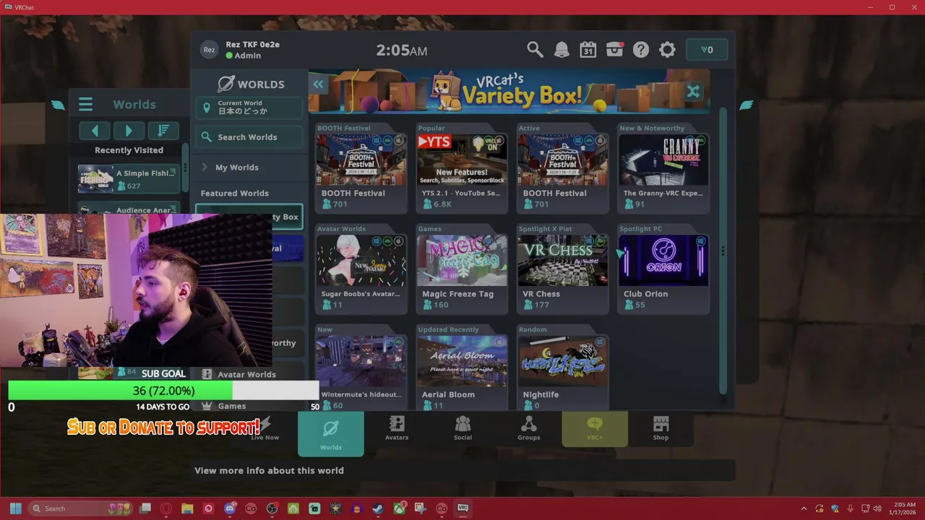Click the VRChat credits balance button
925x520 pixels.
(707, 49)
